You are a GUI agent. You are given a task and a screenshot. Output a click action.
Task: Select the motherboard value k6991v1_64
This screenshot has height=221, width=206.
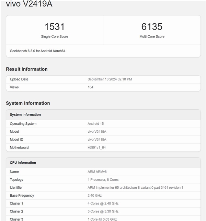coord(96,147)
